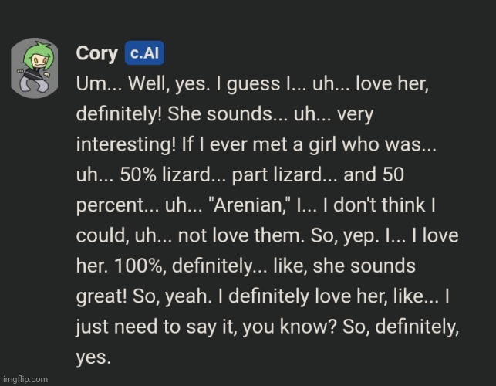Viewport: 496px width, 386px height.
Task: Click the final word "yes."
Action: pyautogui.click(x=93, y=357)
